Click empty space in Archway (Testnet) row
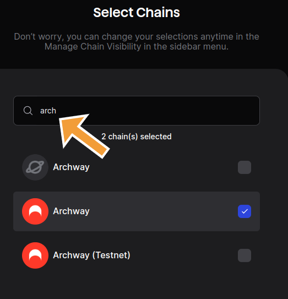288x299 pixels. coord(183,255)
